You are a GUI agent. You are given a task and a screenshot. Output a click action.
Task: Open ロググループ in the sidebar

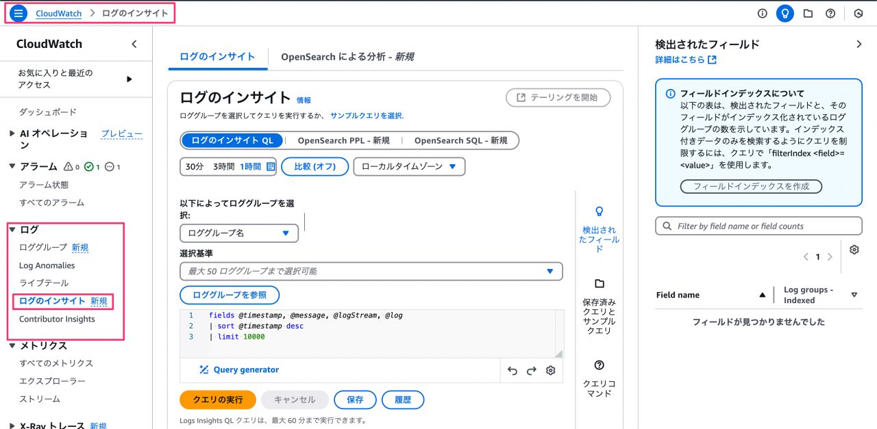point(43,248)
